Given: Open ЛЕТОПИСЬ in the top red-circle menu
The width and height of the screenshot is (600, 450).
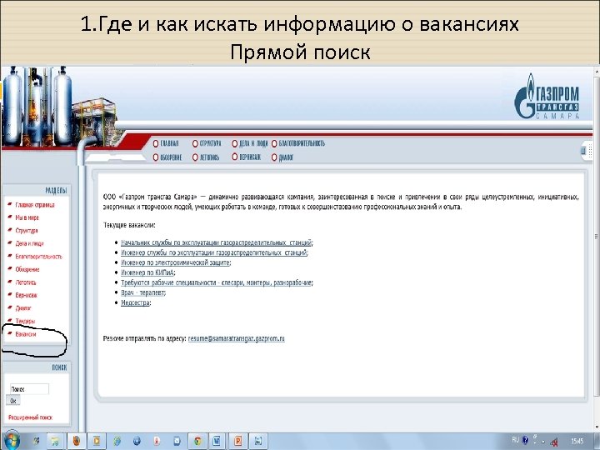Looking at the screenshot, I should coord(207,157).
